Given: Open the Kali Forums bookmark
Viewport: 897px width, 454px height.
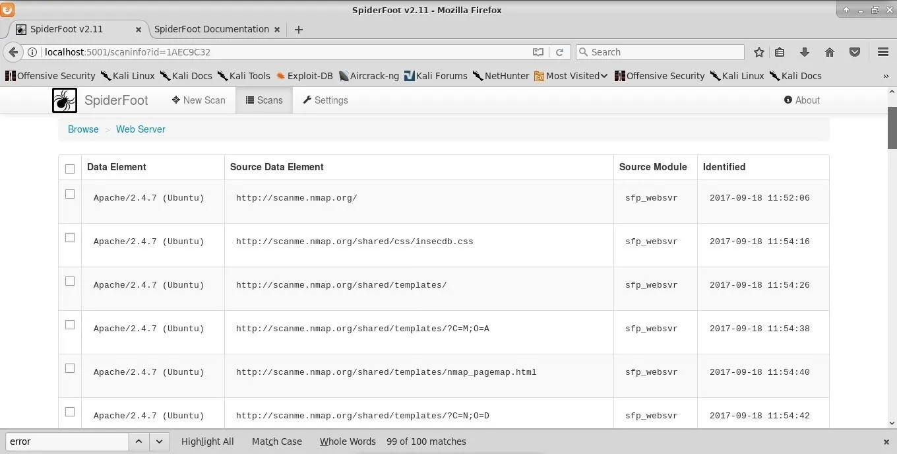Looking at the screenshot, I should tap(435, 76).
